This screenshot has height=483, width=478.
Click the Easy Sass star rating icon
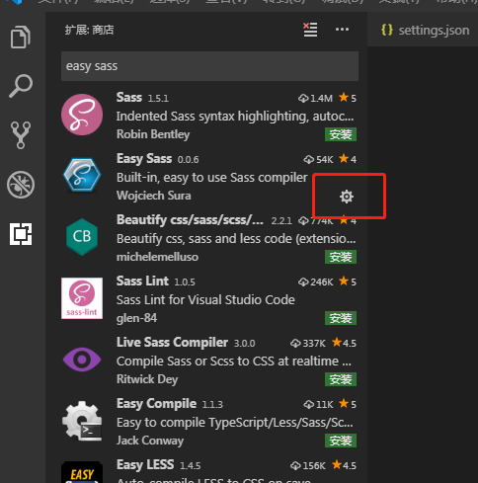point(344,158)
